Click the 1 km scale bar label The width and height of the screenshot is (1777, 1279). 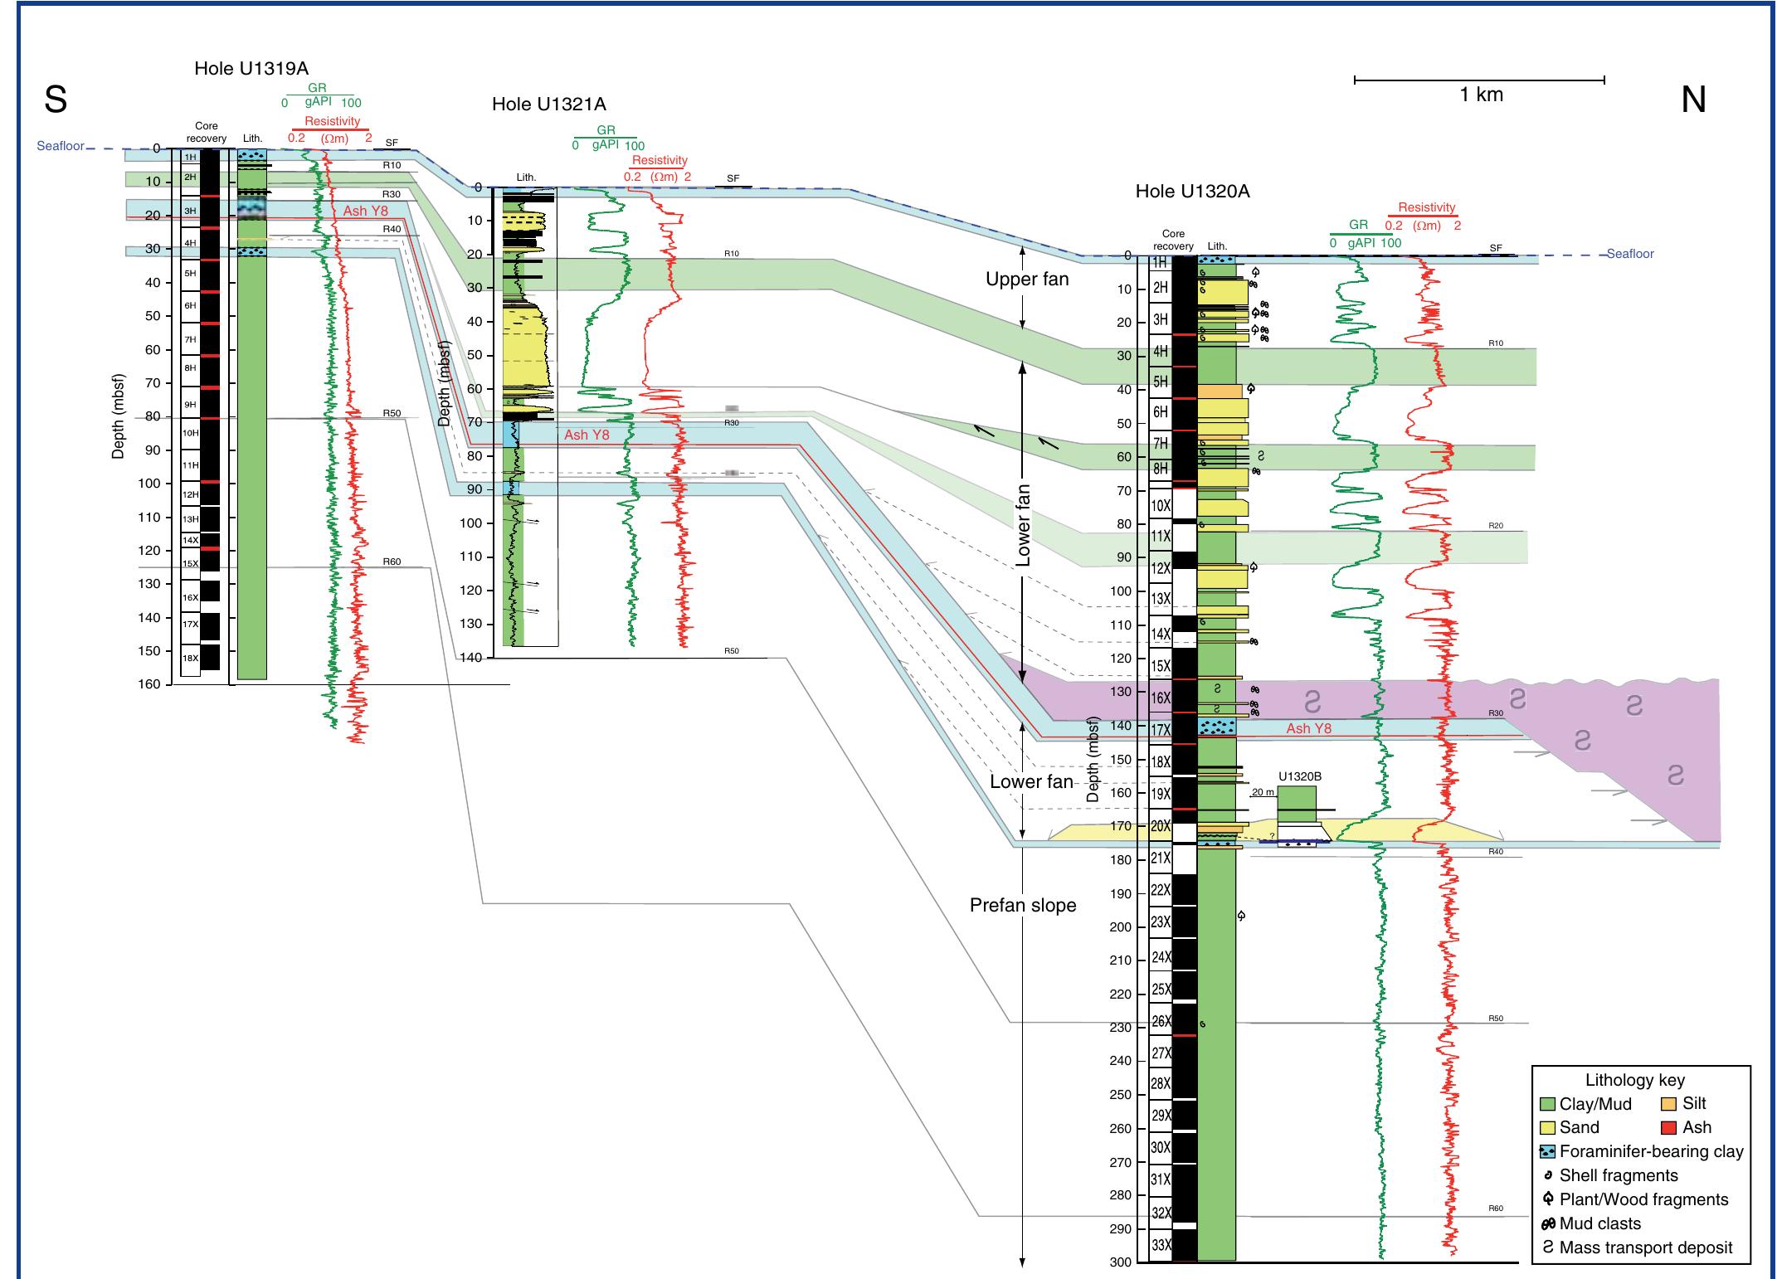pyautogui.click(x=1481, y=95)
